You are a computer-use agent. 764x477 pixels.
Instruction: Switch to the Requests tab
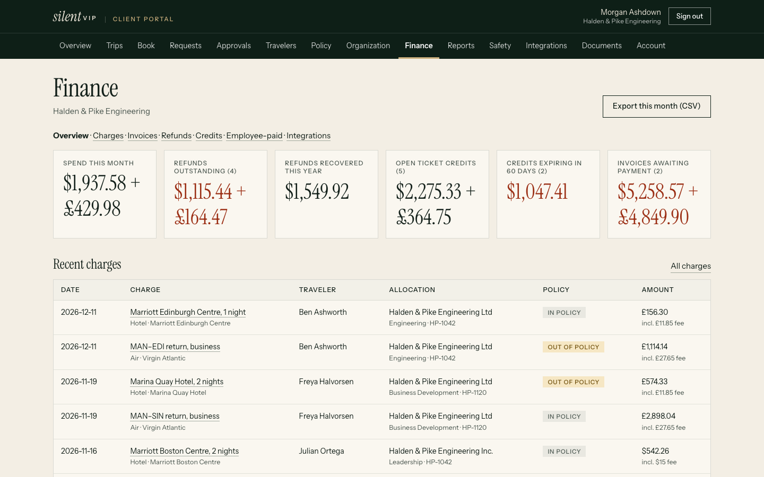(186, 46)
